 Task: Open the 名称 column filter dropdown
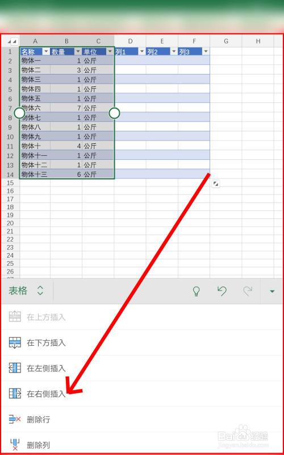click(46, 52)
